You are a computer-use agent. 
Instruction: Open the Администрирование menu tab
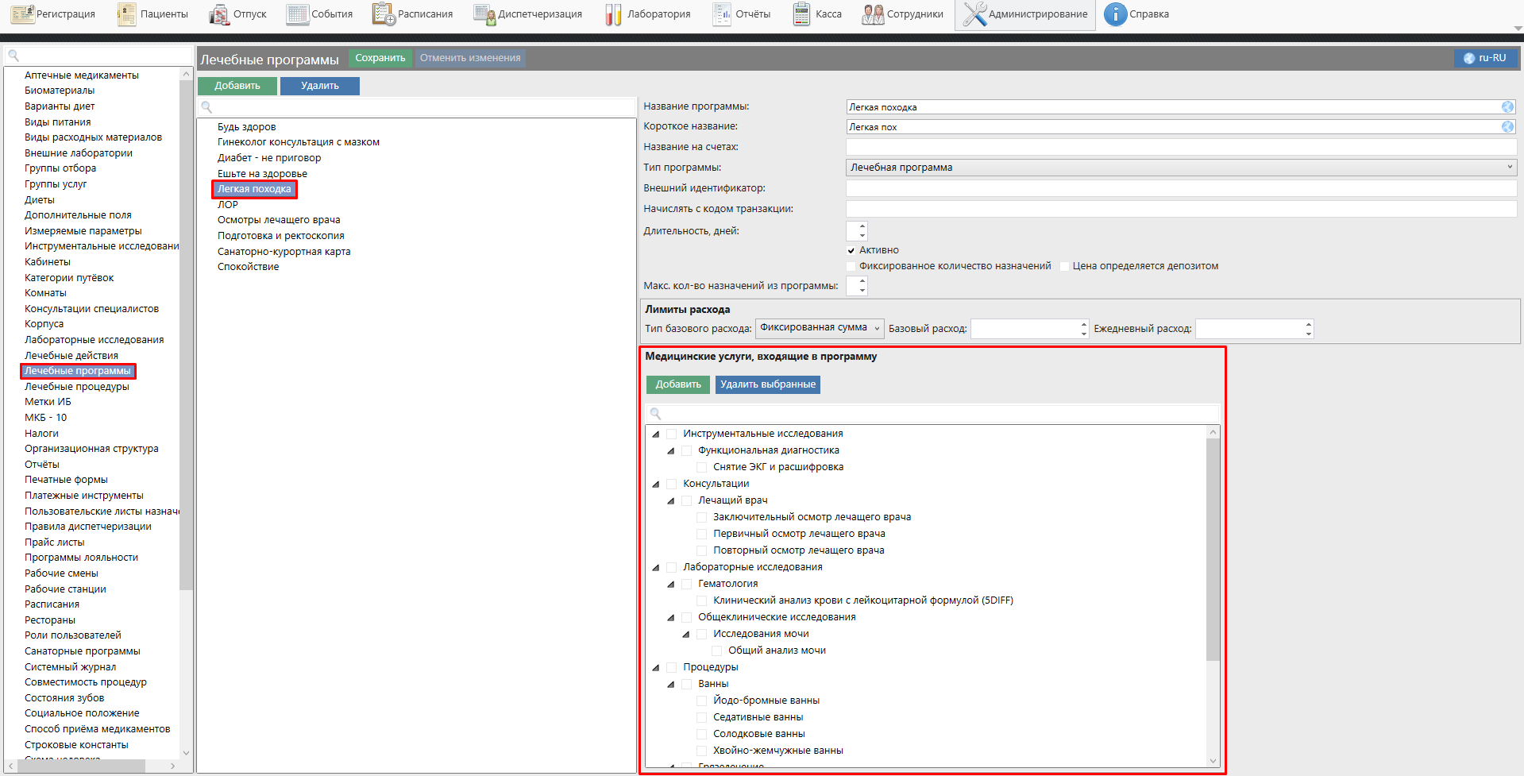tap(1024, 14)
